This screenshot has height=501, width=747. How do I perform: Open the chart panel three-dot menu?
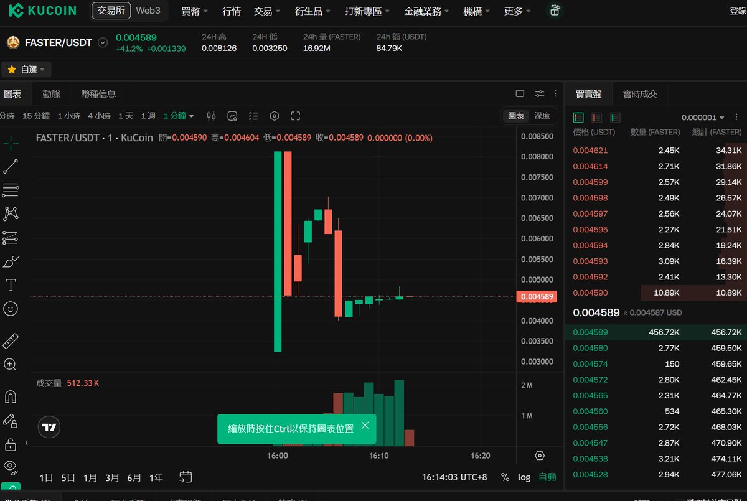click(x=555, y=94)
